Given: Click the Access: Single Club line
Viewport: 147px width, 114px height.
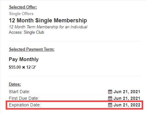Looking at the screenshot, I should point(26,32).
